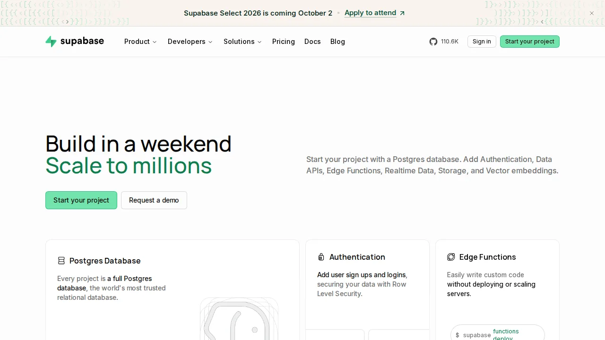Dismiss the Supabase Select announcement banner
The image size is (605, 340).
pyautogui.click(x=592, y=13)
